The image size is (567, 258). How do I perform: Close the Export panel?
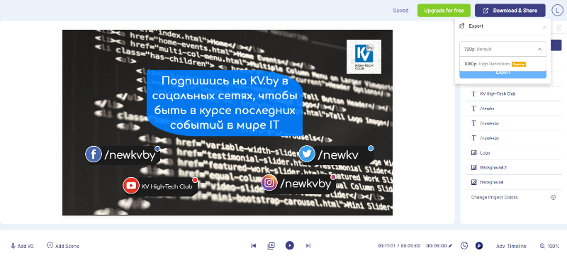544,27
